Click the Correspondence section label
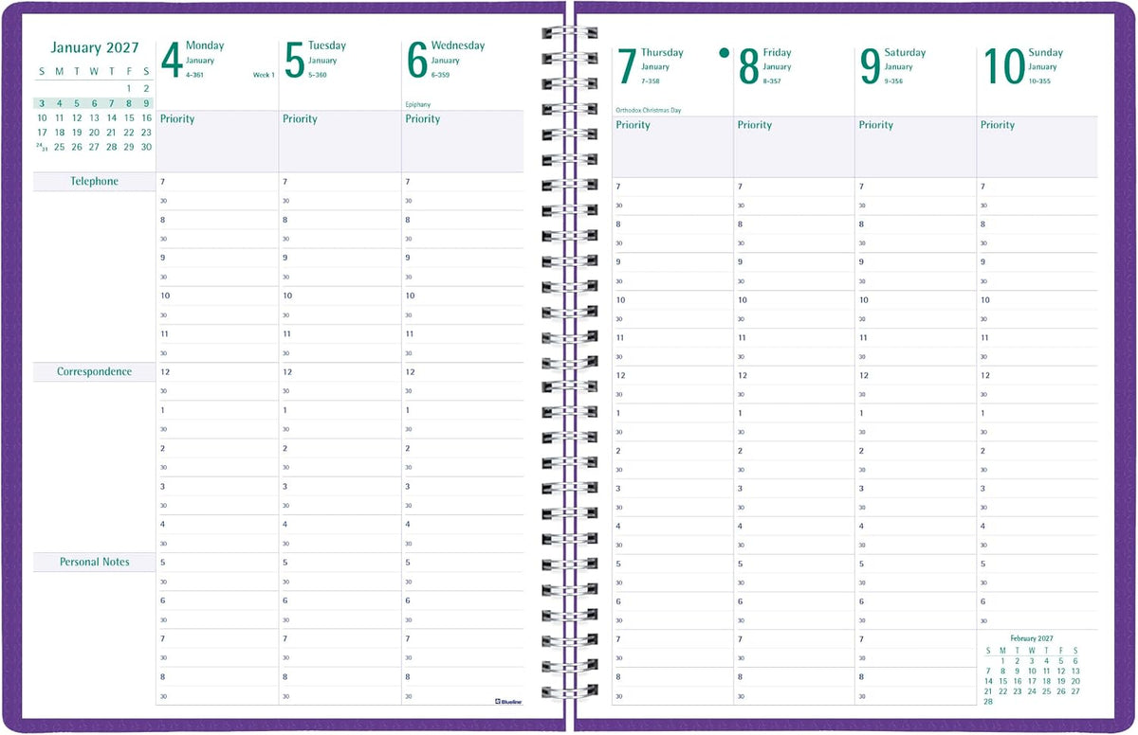Viewport: 1138px width, 735px height. (x=94, y=371)
